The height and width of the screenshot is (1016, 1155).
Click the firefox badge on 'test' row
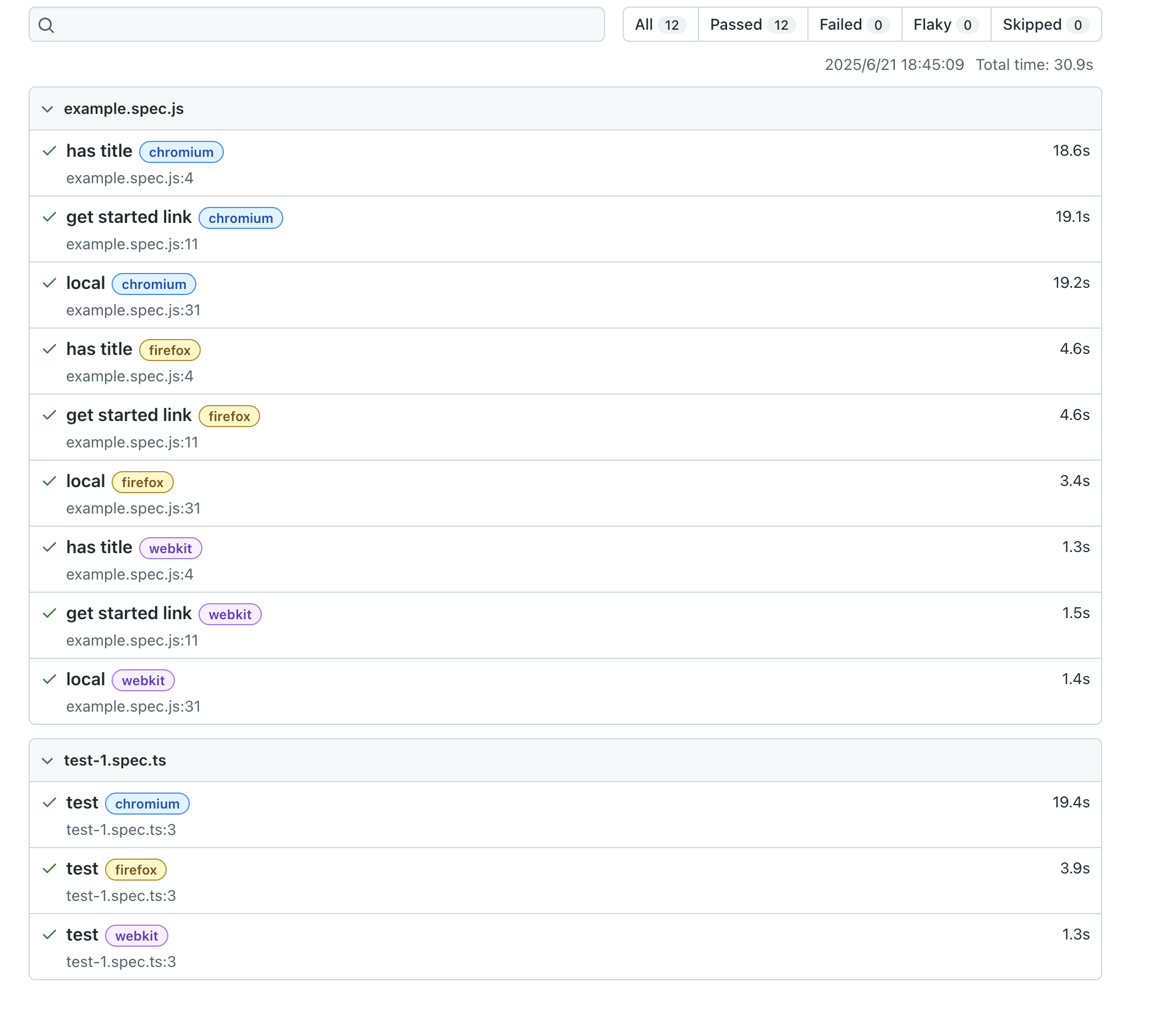136,870
